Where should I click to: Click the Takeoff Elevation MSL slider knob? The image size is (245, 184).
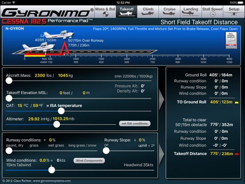(9, 98)
